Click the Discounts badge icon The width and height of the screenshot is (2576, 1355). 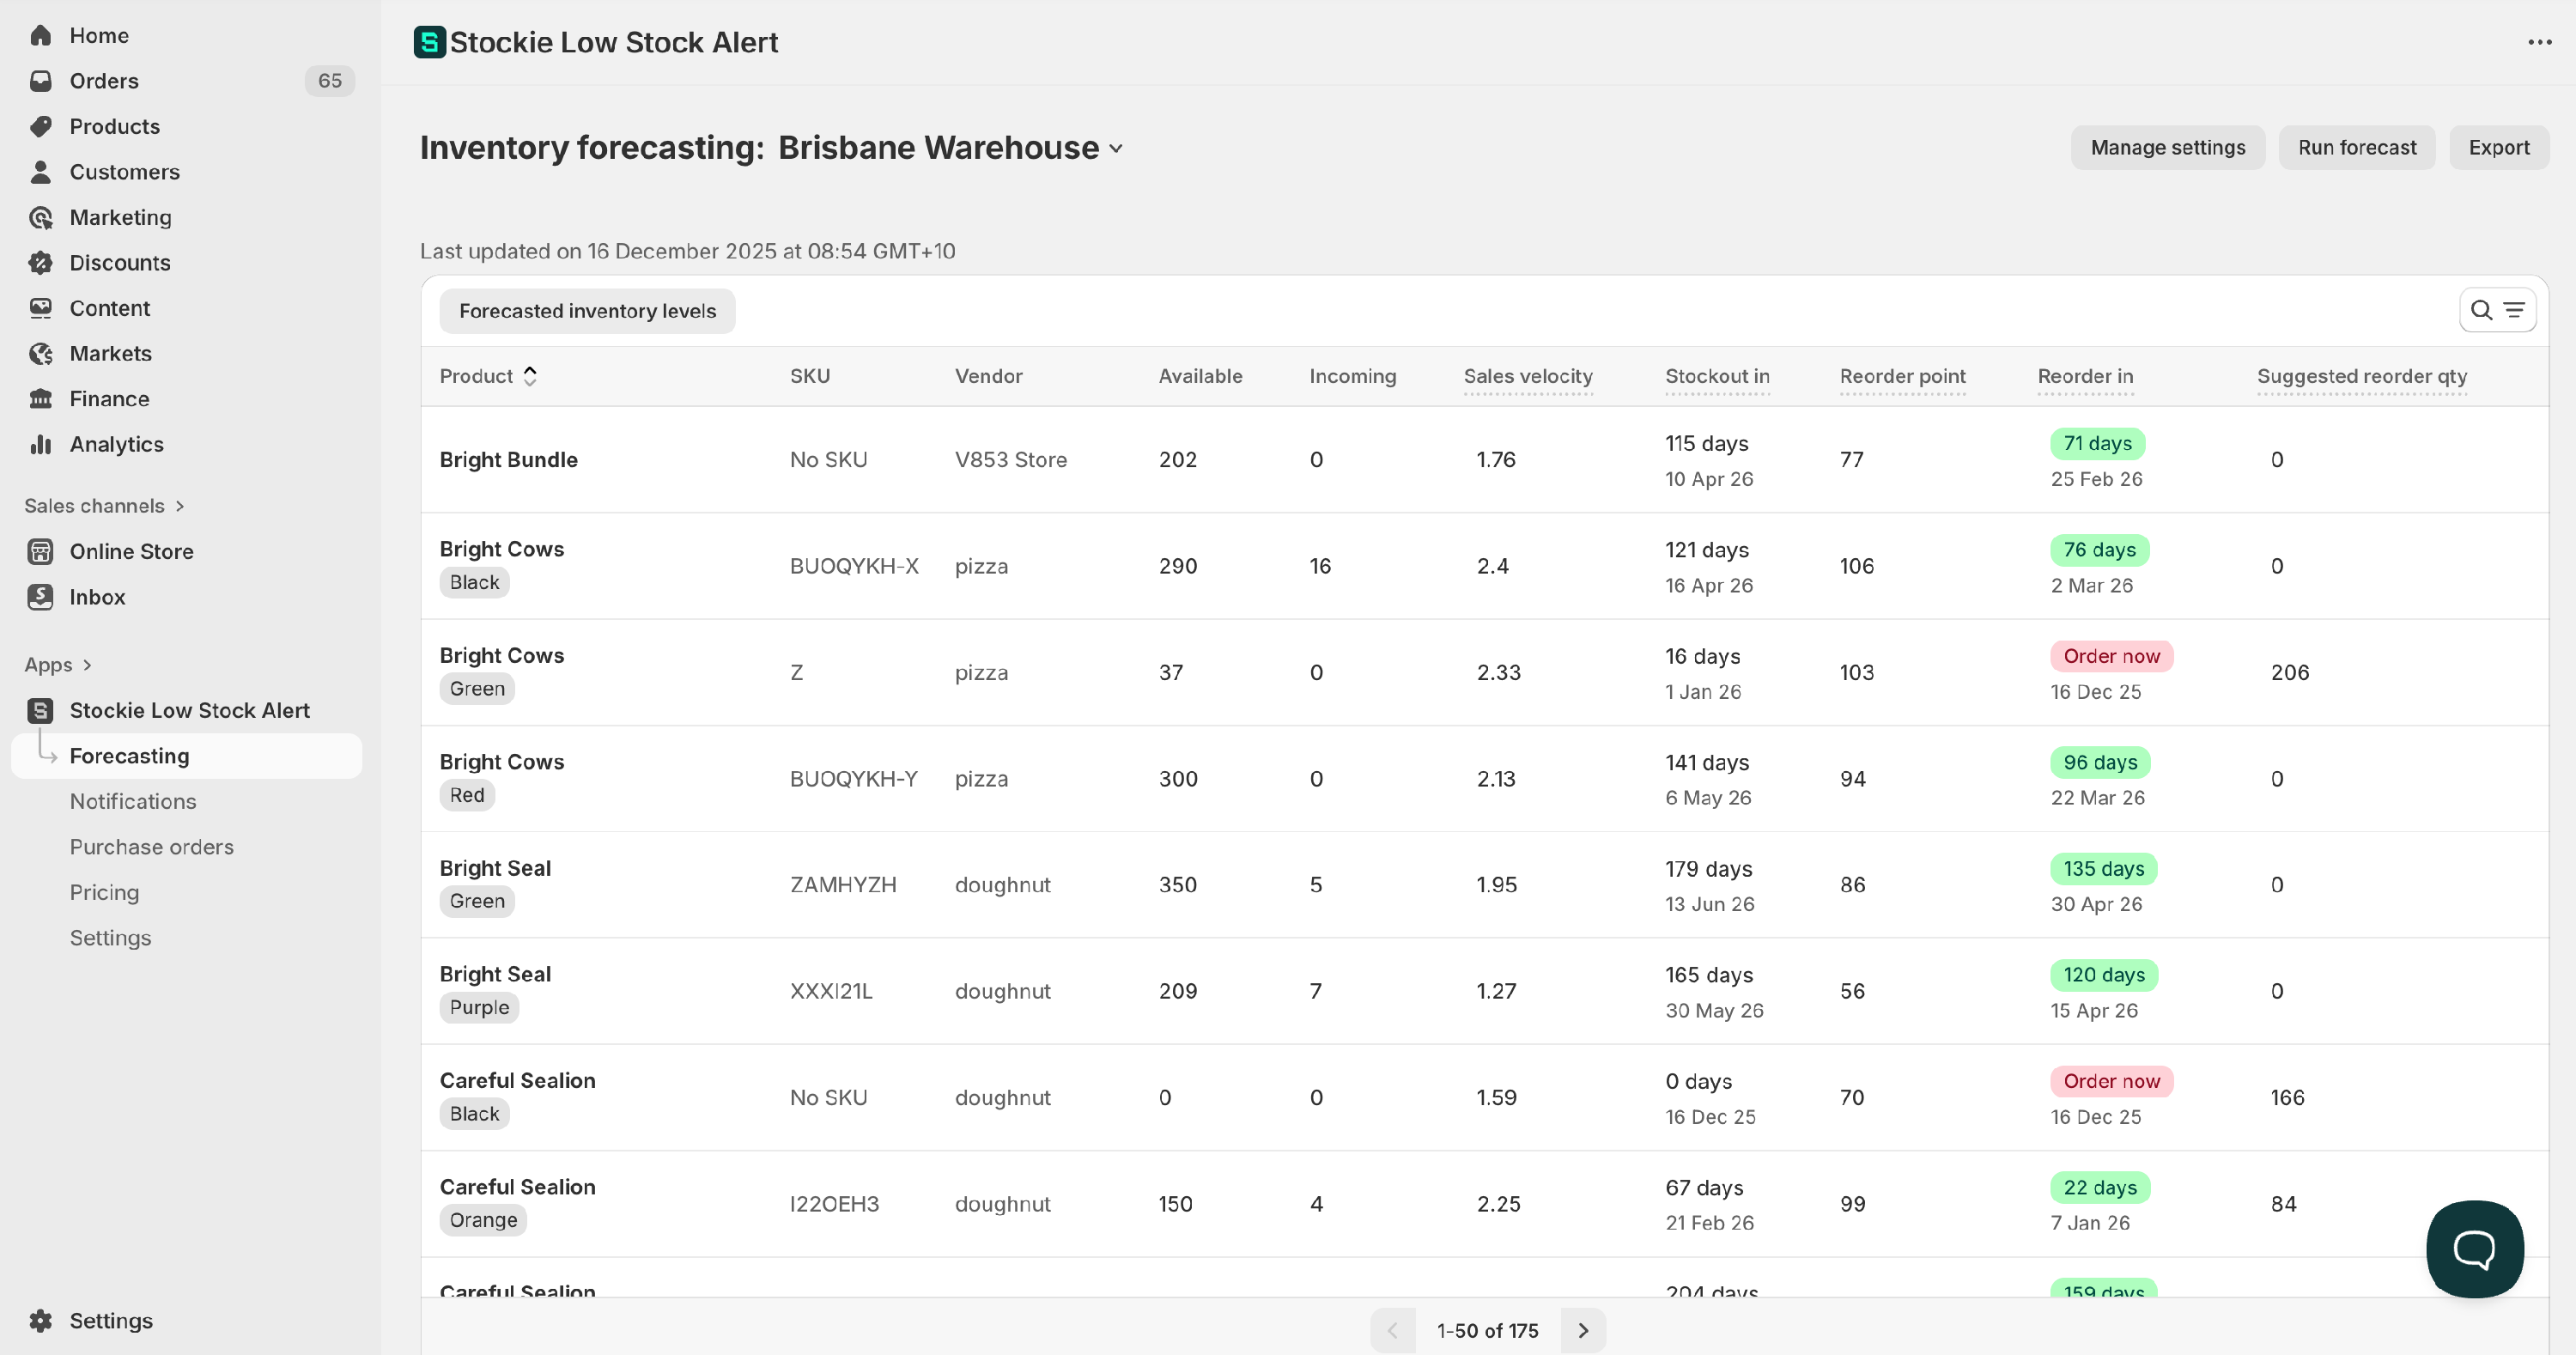tap(40, 263)
